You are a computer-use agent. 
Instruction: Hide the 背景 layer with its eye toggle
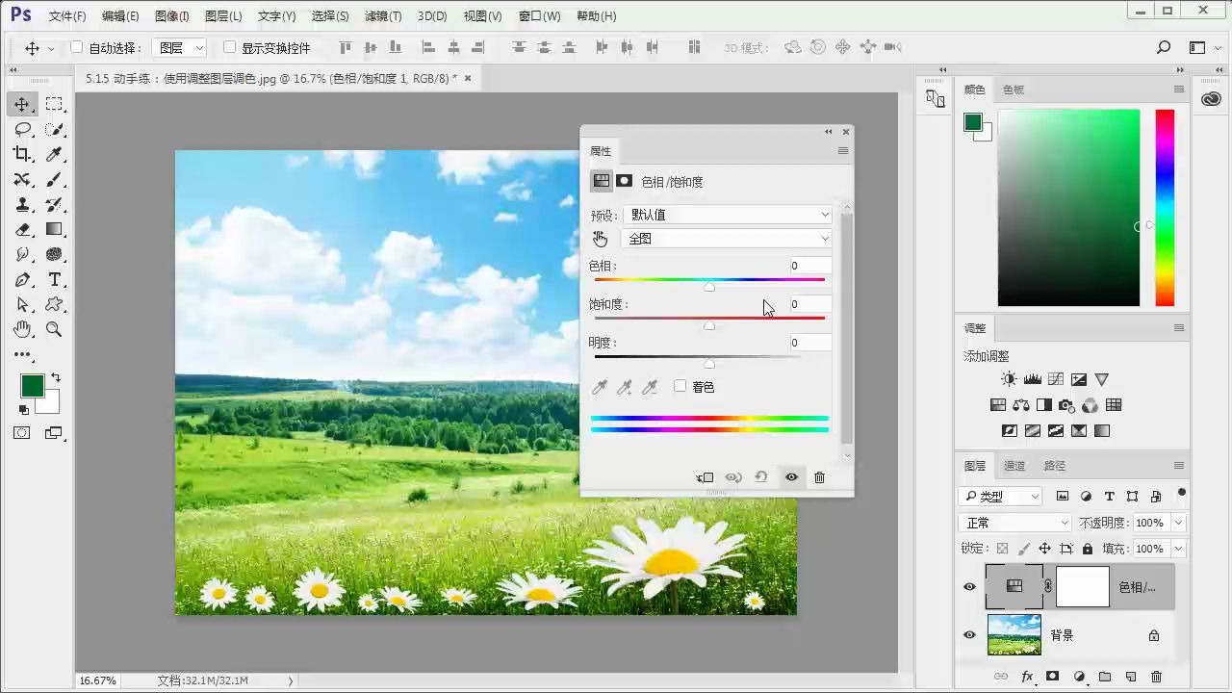[x=969, y=634]
